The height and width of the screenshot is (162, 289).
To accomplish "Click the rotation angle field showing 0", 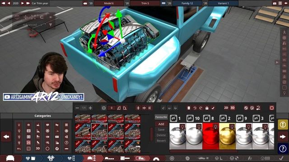I will click(112, 108).
